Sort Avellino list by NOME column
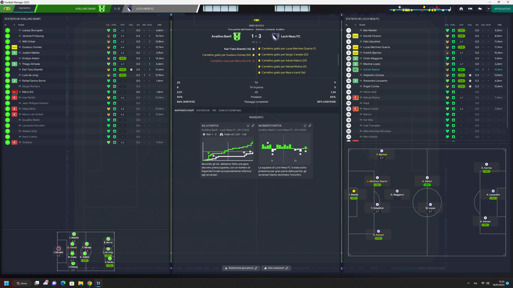The image size is (513, 288). coord(21,25)
